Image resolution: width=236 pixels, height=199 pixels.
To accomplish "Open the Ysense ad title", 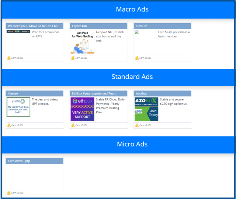I will pyautogui.click(x=34, y=93).
